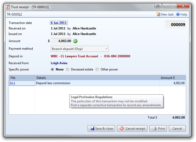Image resolution: width=196 pixels, height=142 pixels.
Task: Open file 14.1 link in grid
Action: 12,83
